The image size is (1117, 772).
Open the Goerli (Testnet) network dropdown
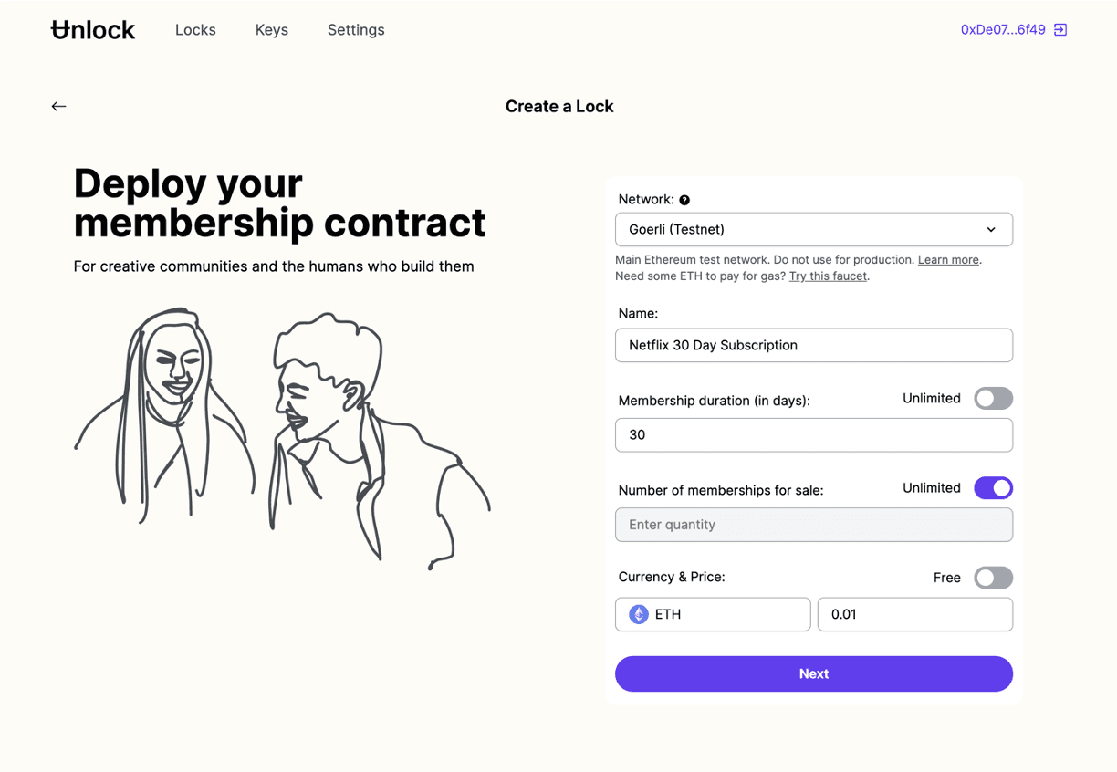(x=814, y=230)
